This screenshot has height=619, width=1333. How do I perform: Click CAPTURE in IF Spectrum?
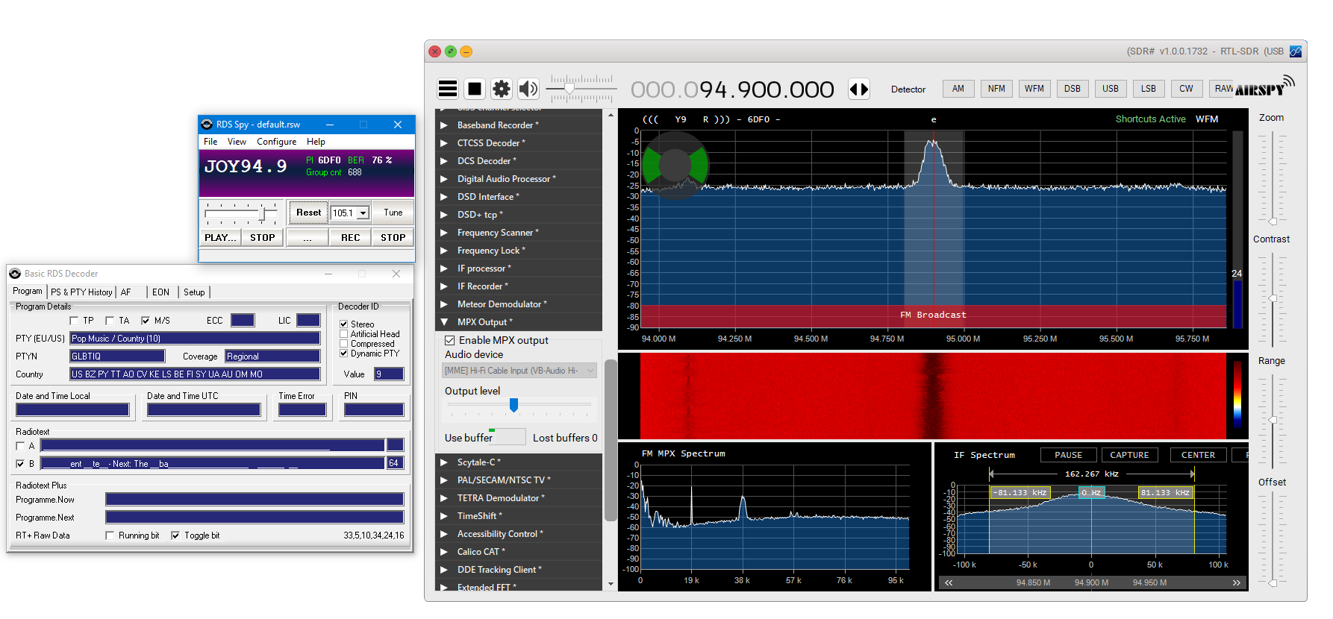pos(1129,455)
